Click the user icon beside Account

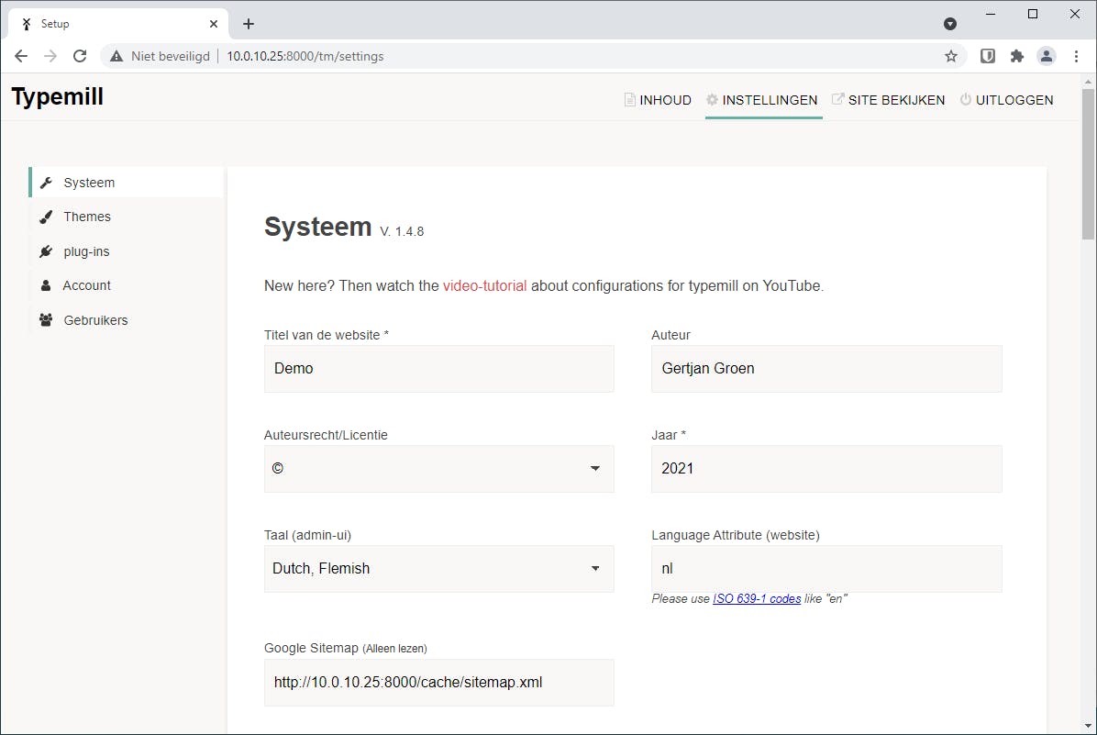[46, 285]
